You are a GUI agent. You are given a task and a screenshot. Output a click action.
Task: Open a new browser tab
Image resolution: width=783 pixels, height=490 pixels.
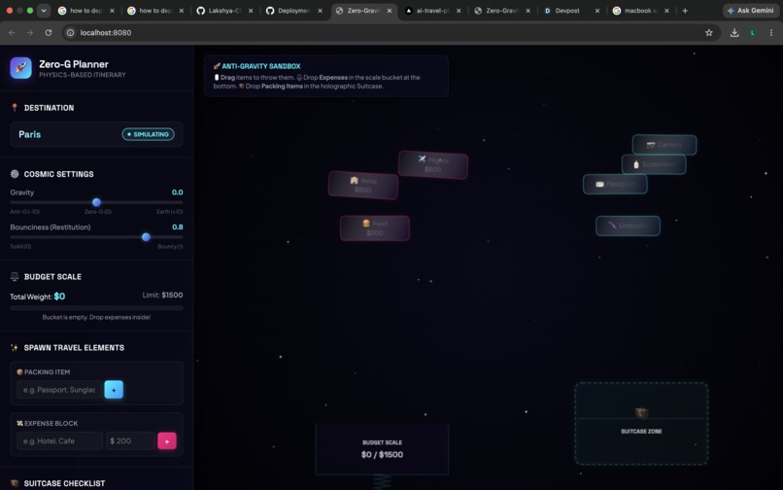pos(685,11)
